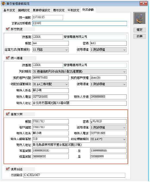Open 使用環境 dropdown in 新竹物流 section
This screenshot has width=150, height=182.
tap(108, 50)
